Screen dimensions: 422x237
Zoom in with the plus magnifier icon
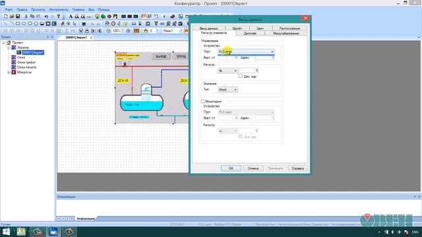pyautogui.click(x=129, y=31)
